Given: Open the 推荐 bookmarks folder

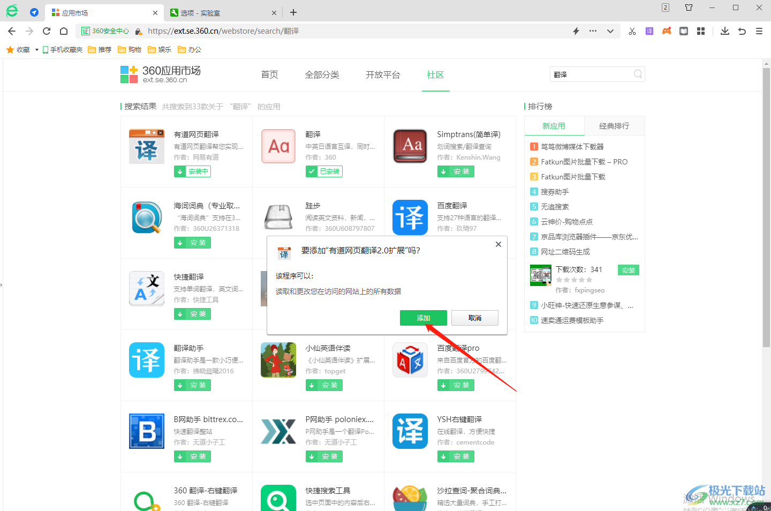Looking at the screenshot, I should tap(100, 50).
